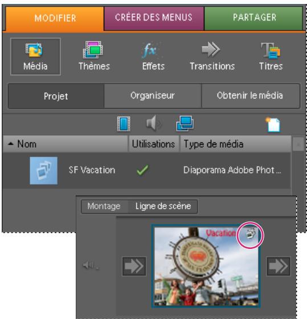The height and width of the screenshot is (319, 307).
Task: Click the media list scrollbar up arrow
Action: 298,144
